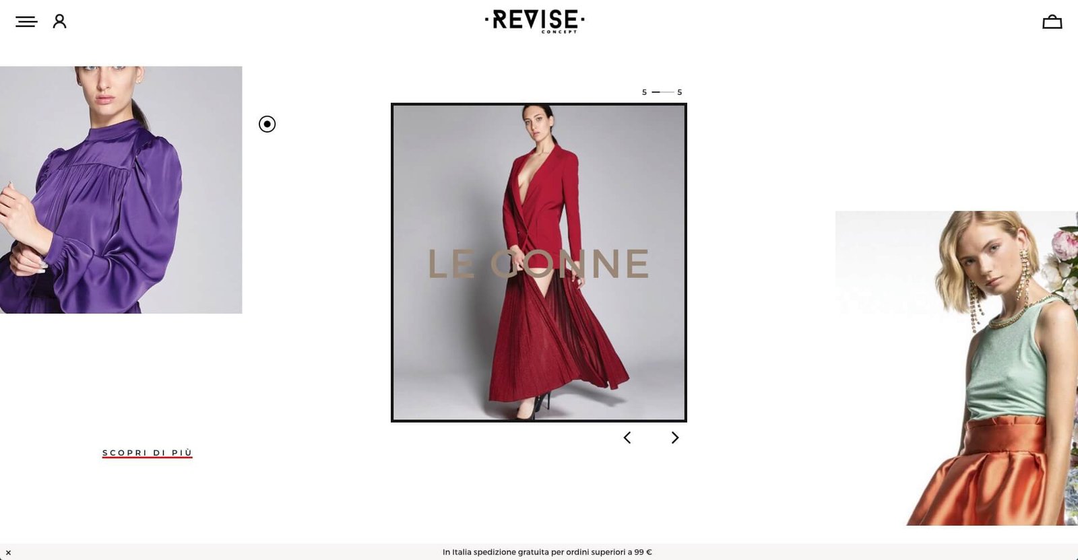
Task: Open the user account icon
Action: (x=60, y=22)
